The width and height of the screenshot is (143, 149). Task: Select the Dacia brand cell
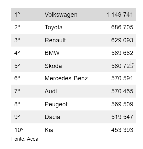click(70, 117)
